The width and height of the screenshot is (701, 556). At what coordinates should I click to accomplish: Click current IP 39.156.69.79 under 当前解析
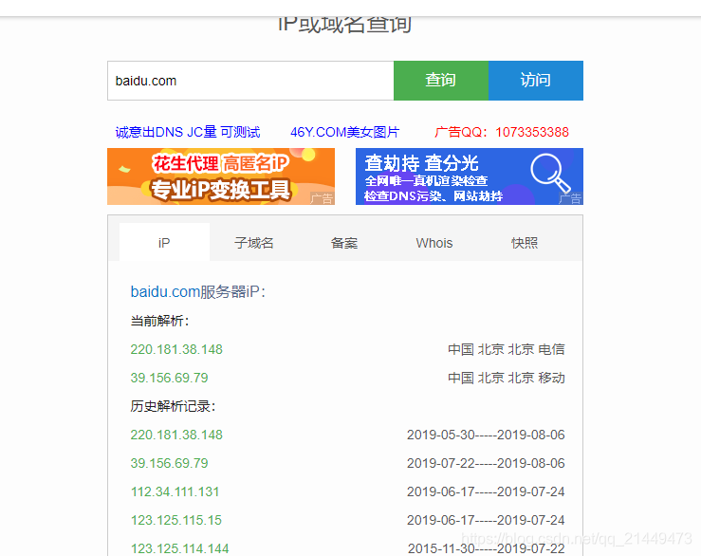pyautogui.click(x=170, y=378)
